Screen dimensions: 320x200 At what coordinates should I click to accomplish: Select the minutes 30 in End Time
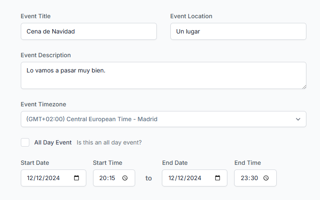click(x=254, y=178)
